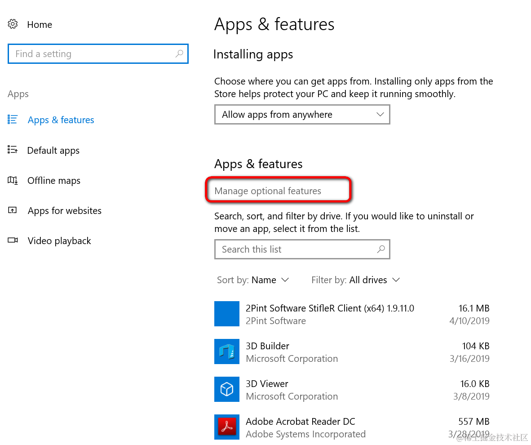Click the Manage optional features link

pos(268,191)
